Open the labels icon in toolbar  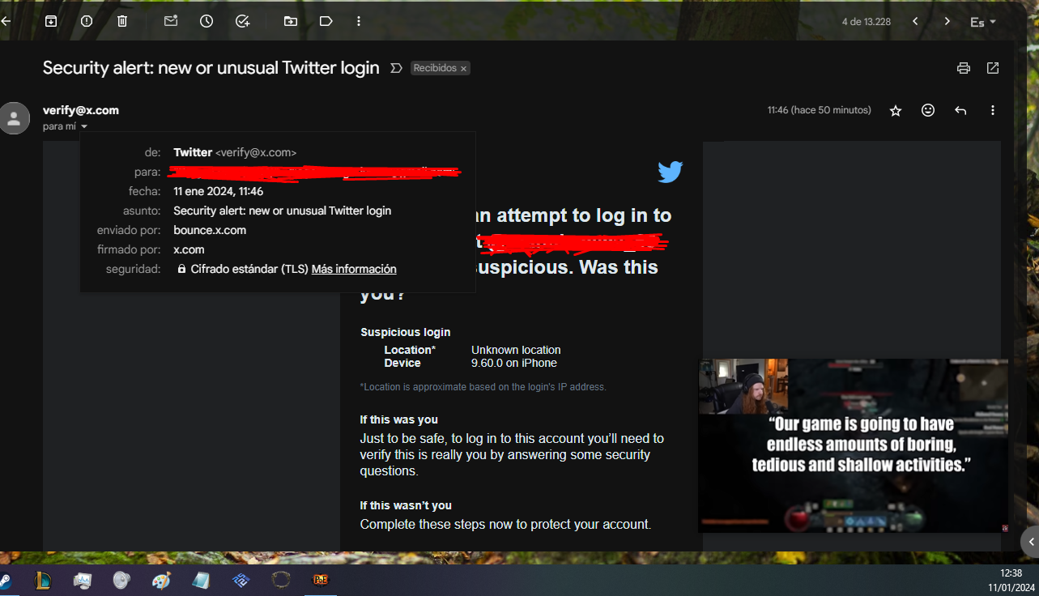pyautogui.click(x=326, y=21)
